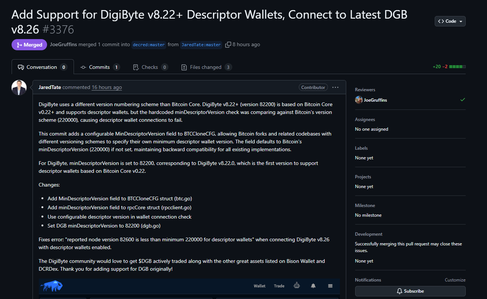Open JoeGruffins reviewer link in sidebar
Image resolution: width=487 pixels, height=299 pixels.
tap(375, 100)
